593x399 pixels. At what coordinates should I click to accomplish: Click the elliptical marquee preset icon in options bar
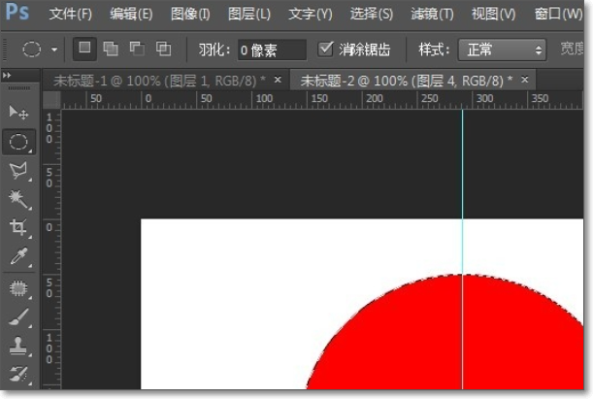tap(32, 50)
